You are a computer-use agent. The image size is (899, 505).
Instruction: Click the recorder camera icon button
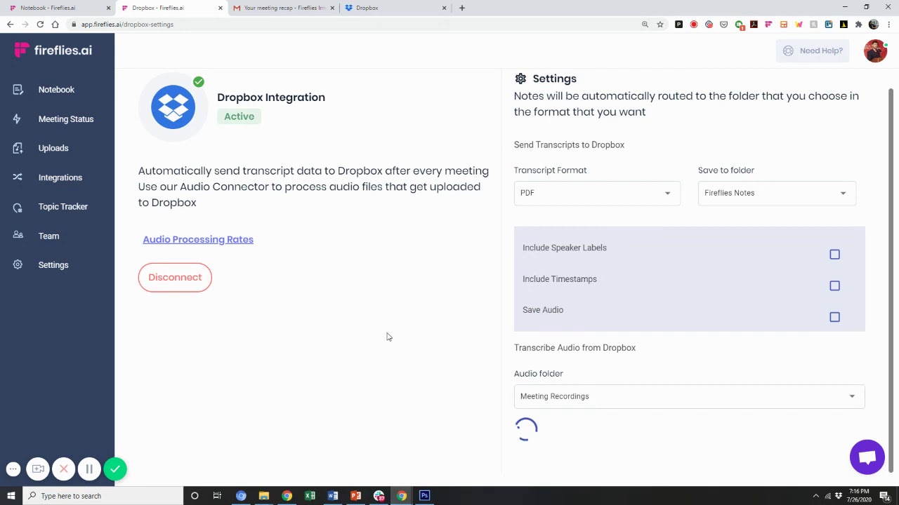(38, 469)
